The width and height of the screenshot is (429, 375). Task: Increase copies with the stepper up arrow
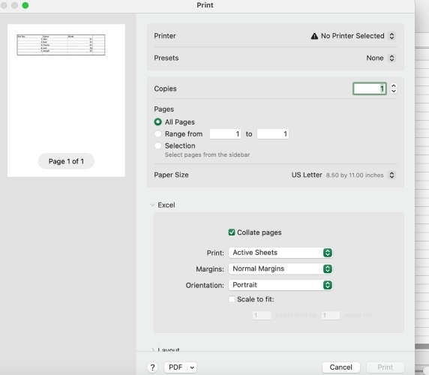click(x=394, y=85)
